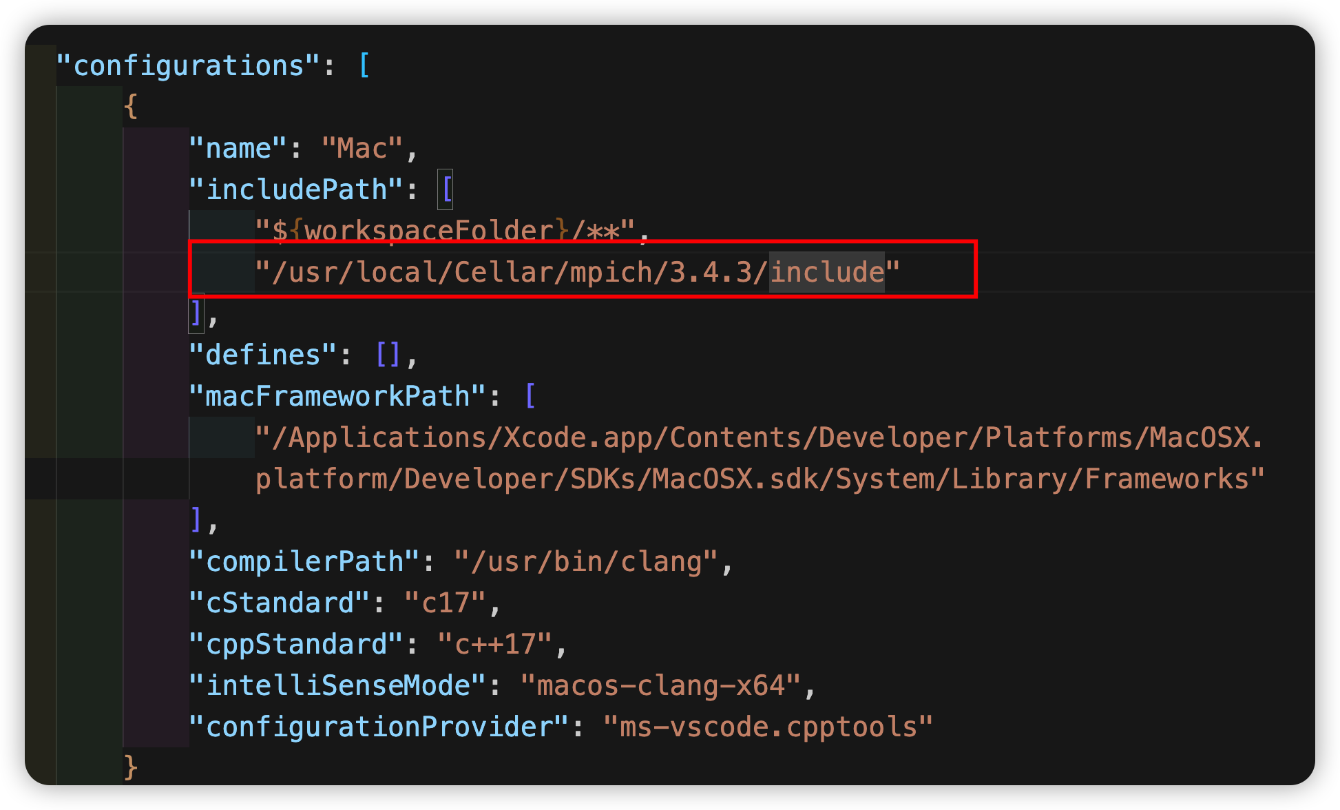Select the word "include" in the mpich path
The width and height of the screenshot is (1340, 810).
(x=826, y=271)
